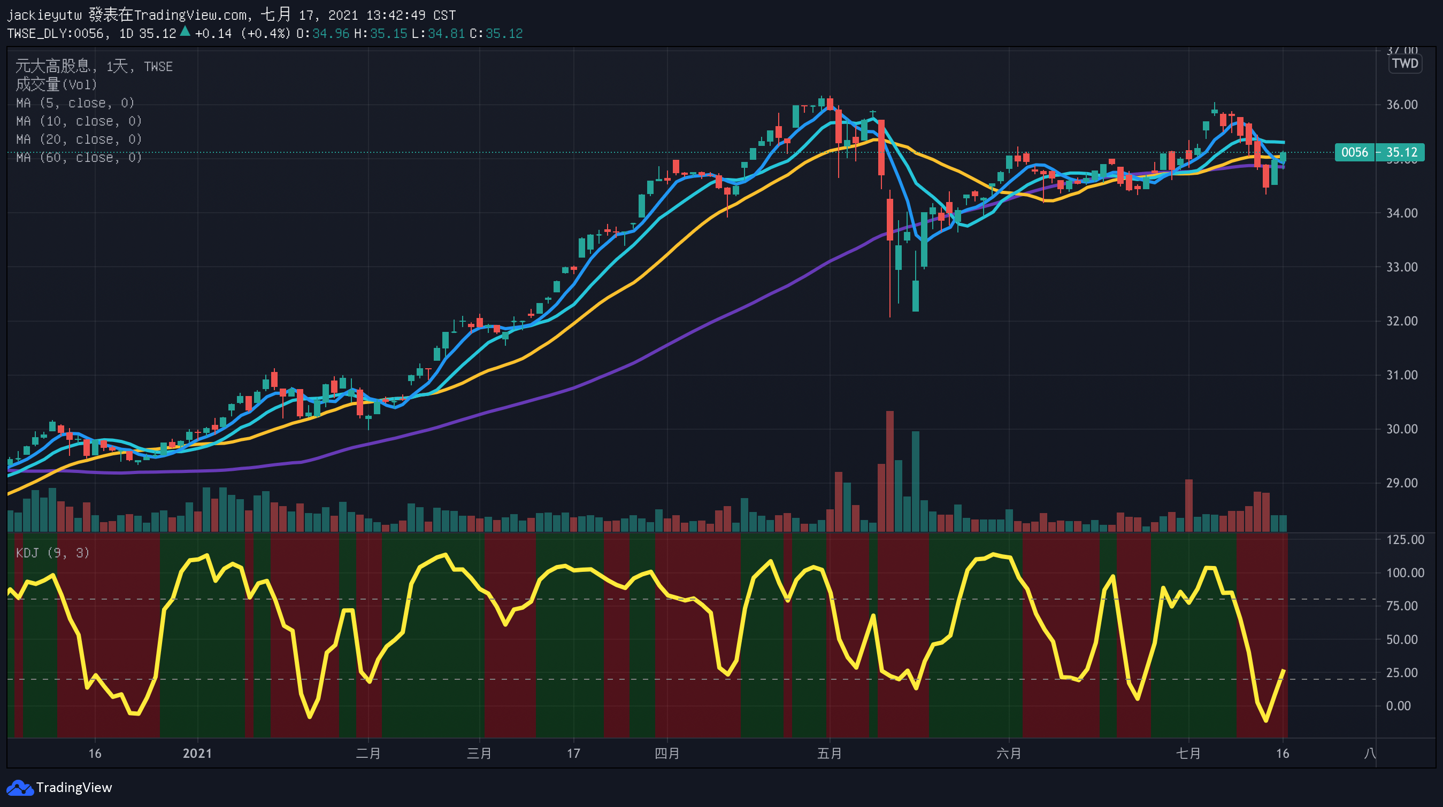Click the TWSE_DLY:0056 symbol text in header
Image resolution: width=1443 pixels, height=807 pixels.
click(x=55, y=34)
